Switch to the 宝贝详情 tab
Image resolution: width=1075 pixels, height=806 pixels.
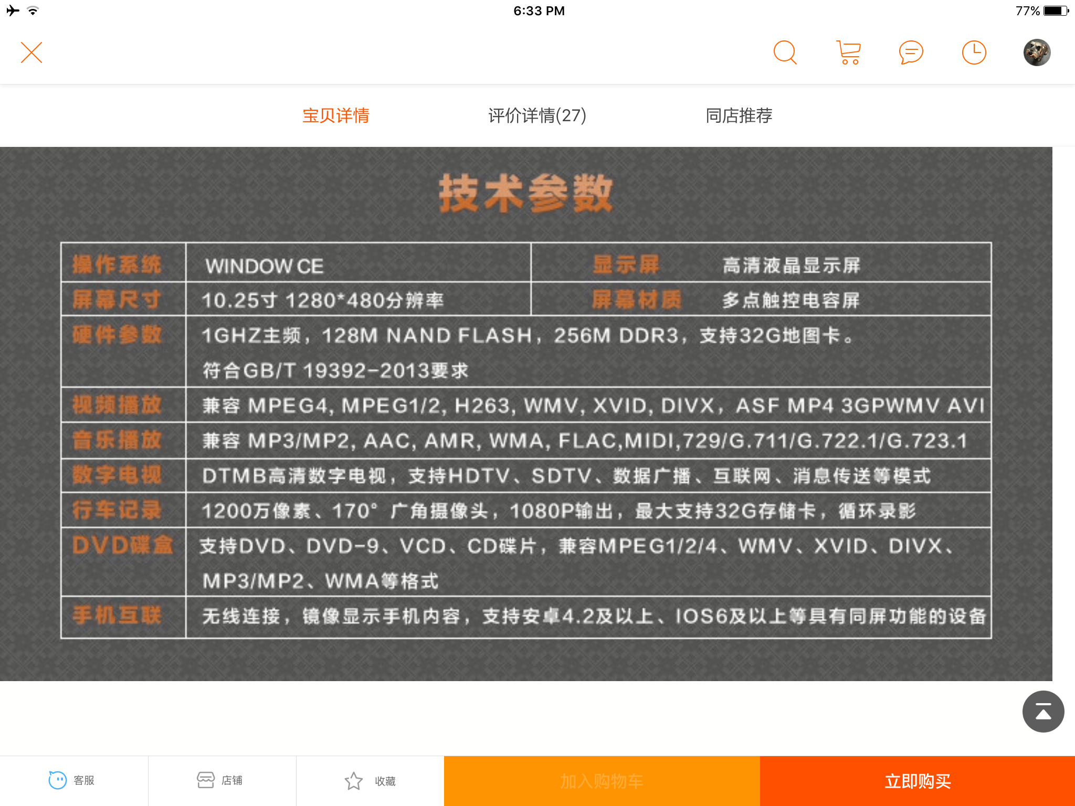coord(336,115)
